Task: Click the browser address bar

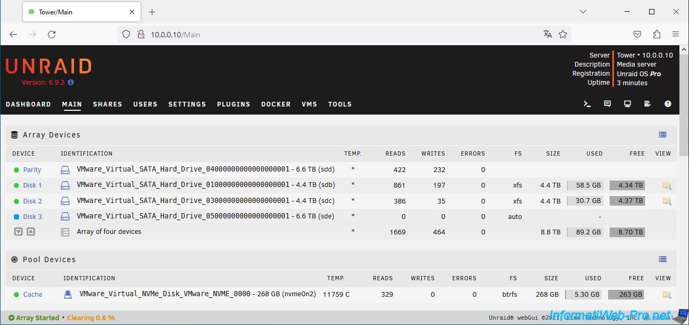Action: coord(341,35)
